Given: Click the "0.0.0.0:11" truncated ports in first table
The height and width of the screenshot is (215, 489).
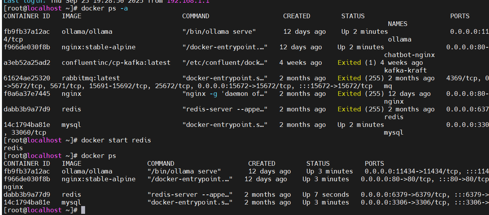Looking at the screenshot, I should 470,31.
